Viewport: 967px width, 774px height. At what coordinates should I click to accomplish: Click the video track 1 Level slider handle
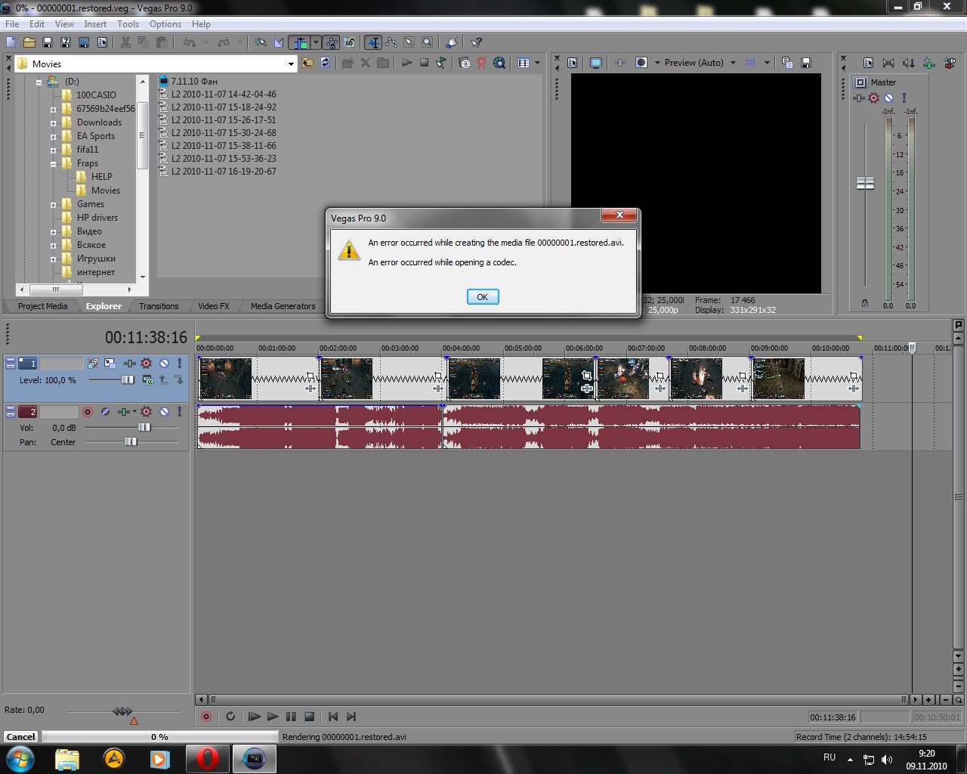(128, 380)
